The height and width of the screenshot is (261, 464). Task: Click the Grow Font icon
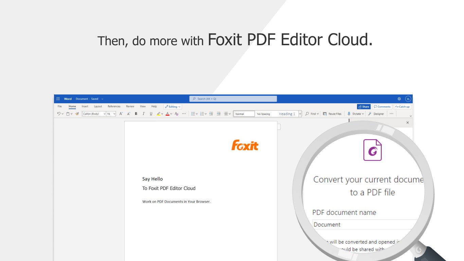[x=121, y=114]
